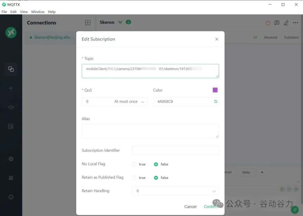Open the View menu

[24, 12]
